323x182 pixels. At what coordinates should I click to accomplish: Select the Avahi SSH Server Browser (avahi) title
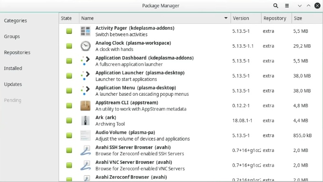coord(133,147)
